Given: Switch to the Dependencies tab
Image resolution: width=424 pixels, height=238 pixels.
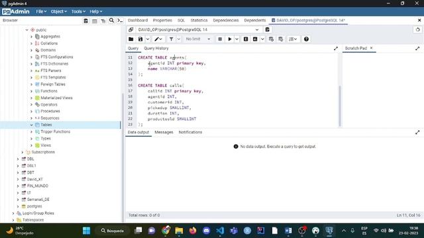Looking at the screenshot, I should [x=226, y=20].
